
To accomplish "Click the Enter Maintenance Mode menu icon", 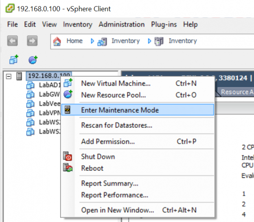I will point(68,110).
